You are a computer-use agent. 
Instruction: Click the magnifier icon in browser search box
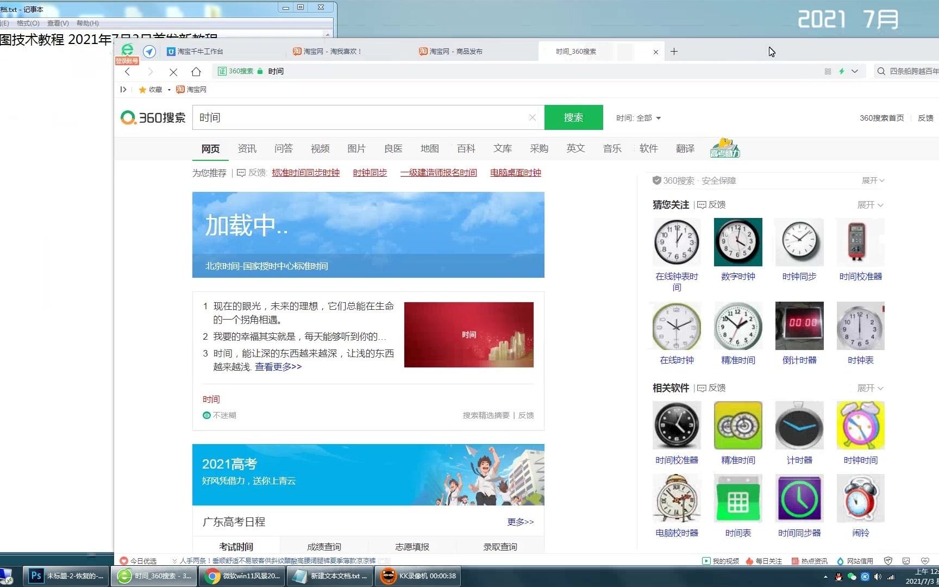881,71
